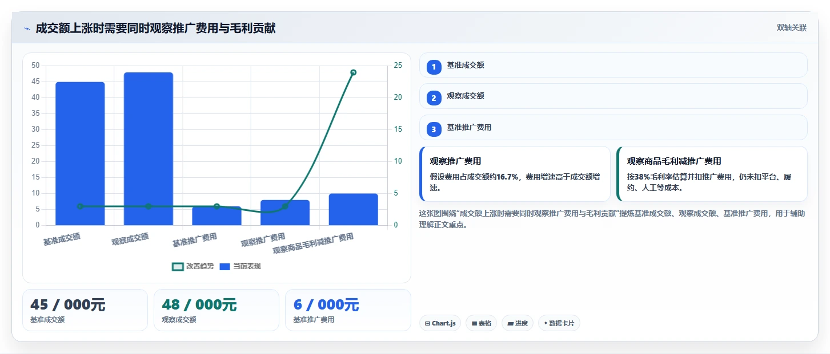
Task: Click the 进度 tag chip
Action: point(518,323)
